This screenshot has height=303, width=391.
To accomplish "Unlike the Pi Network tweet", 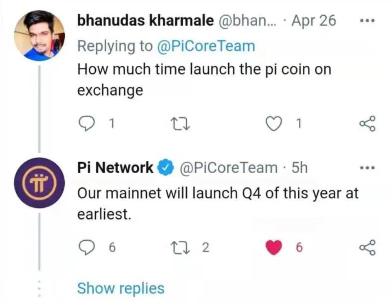I will [x=274, y=247].
